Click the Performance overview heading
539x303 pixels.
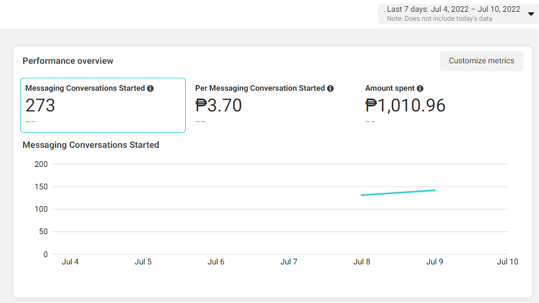(68, 61)
